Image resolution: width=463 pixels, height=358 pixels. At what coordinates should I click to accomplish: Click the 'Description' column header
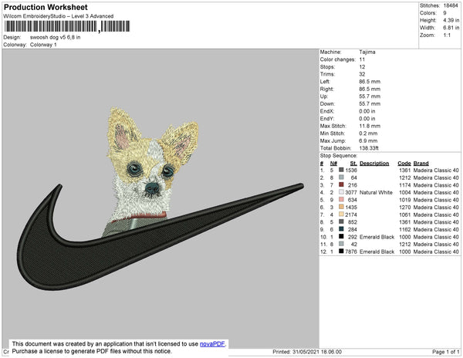point(374,164)
